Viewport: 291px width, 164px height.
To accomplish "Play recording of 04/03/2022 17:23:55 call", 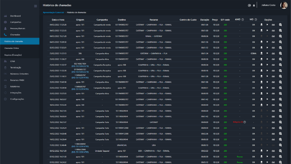I will click(267, 31).
